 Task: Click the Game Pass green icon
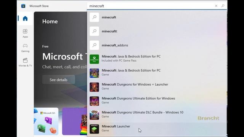(94, 59)
